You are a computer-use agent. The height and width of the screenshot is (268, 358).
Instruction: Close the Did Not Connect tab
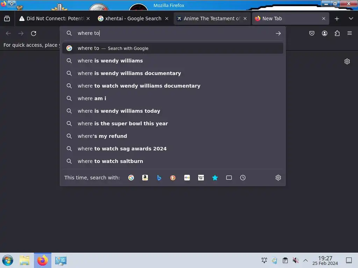click(88, 19)
